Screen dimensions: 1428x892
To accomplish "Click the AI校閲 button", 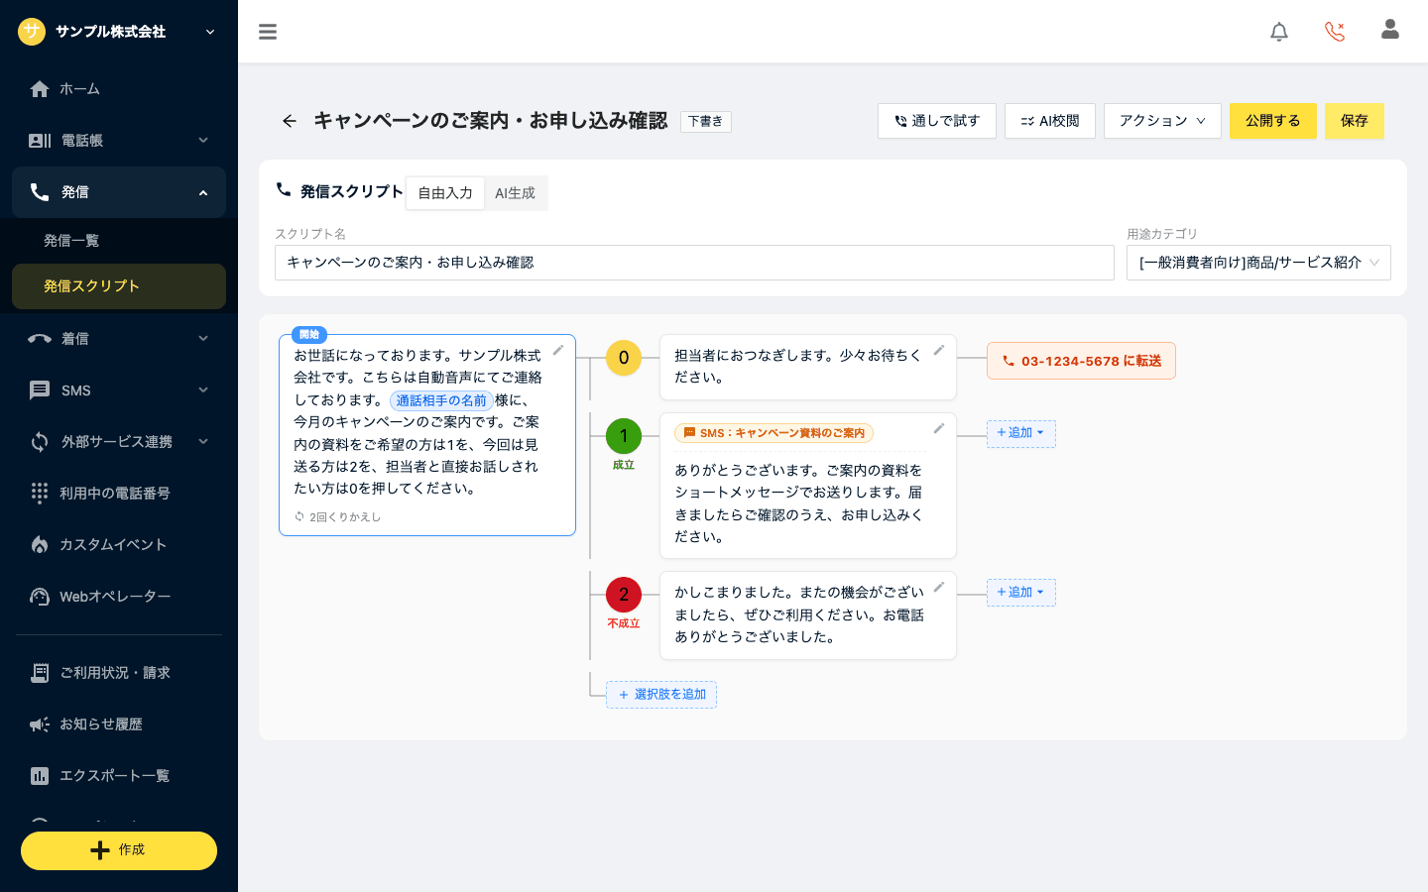I will [1050, 121].
